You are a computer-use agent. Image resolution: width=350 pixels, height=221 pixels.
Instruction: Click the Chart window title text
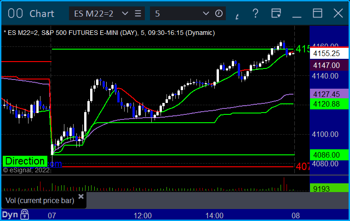click(42, 14)
